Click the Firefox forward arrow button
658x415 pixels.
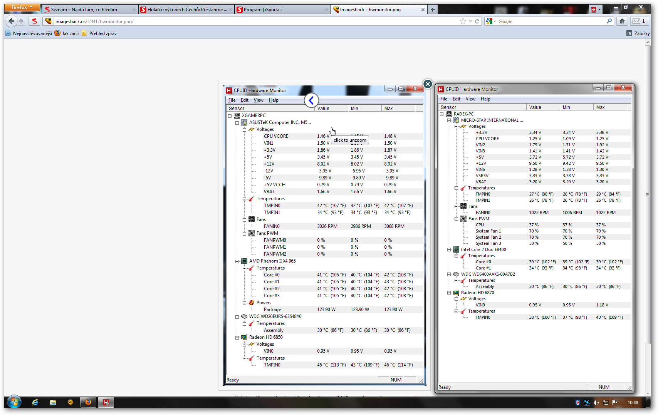pyautogui.click(x=21, y=21)
